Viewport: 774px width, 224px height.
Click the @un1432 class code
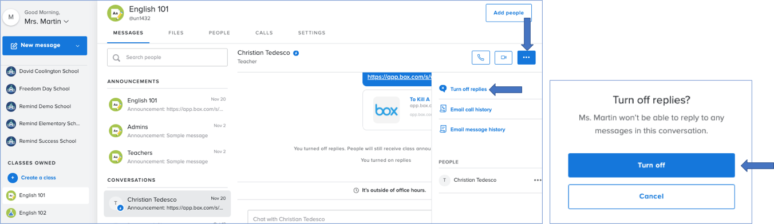pyautogui.click(x=140, y=19)
